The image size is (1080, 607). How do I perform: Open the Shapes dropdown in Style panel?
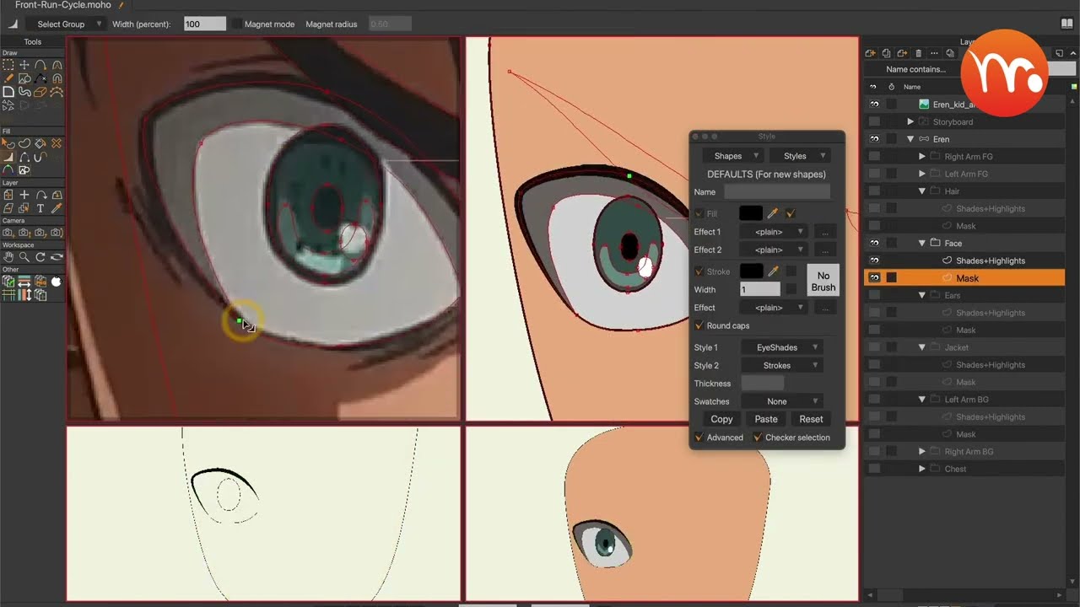pyautogui.click(x=733, y=156)
